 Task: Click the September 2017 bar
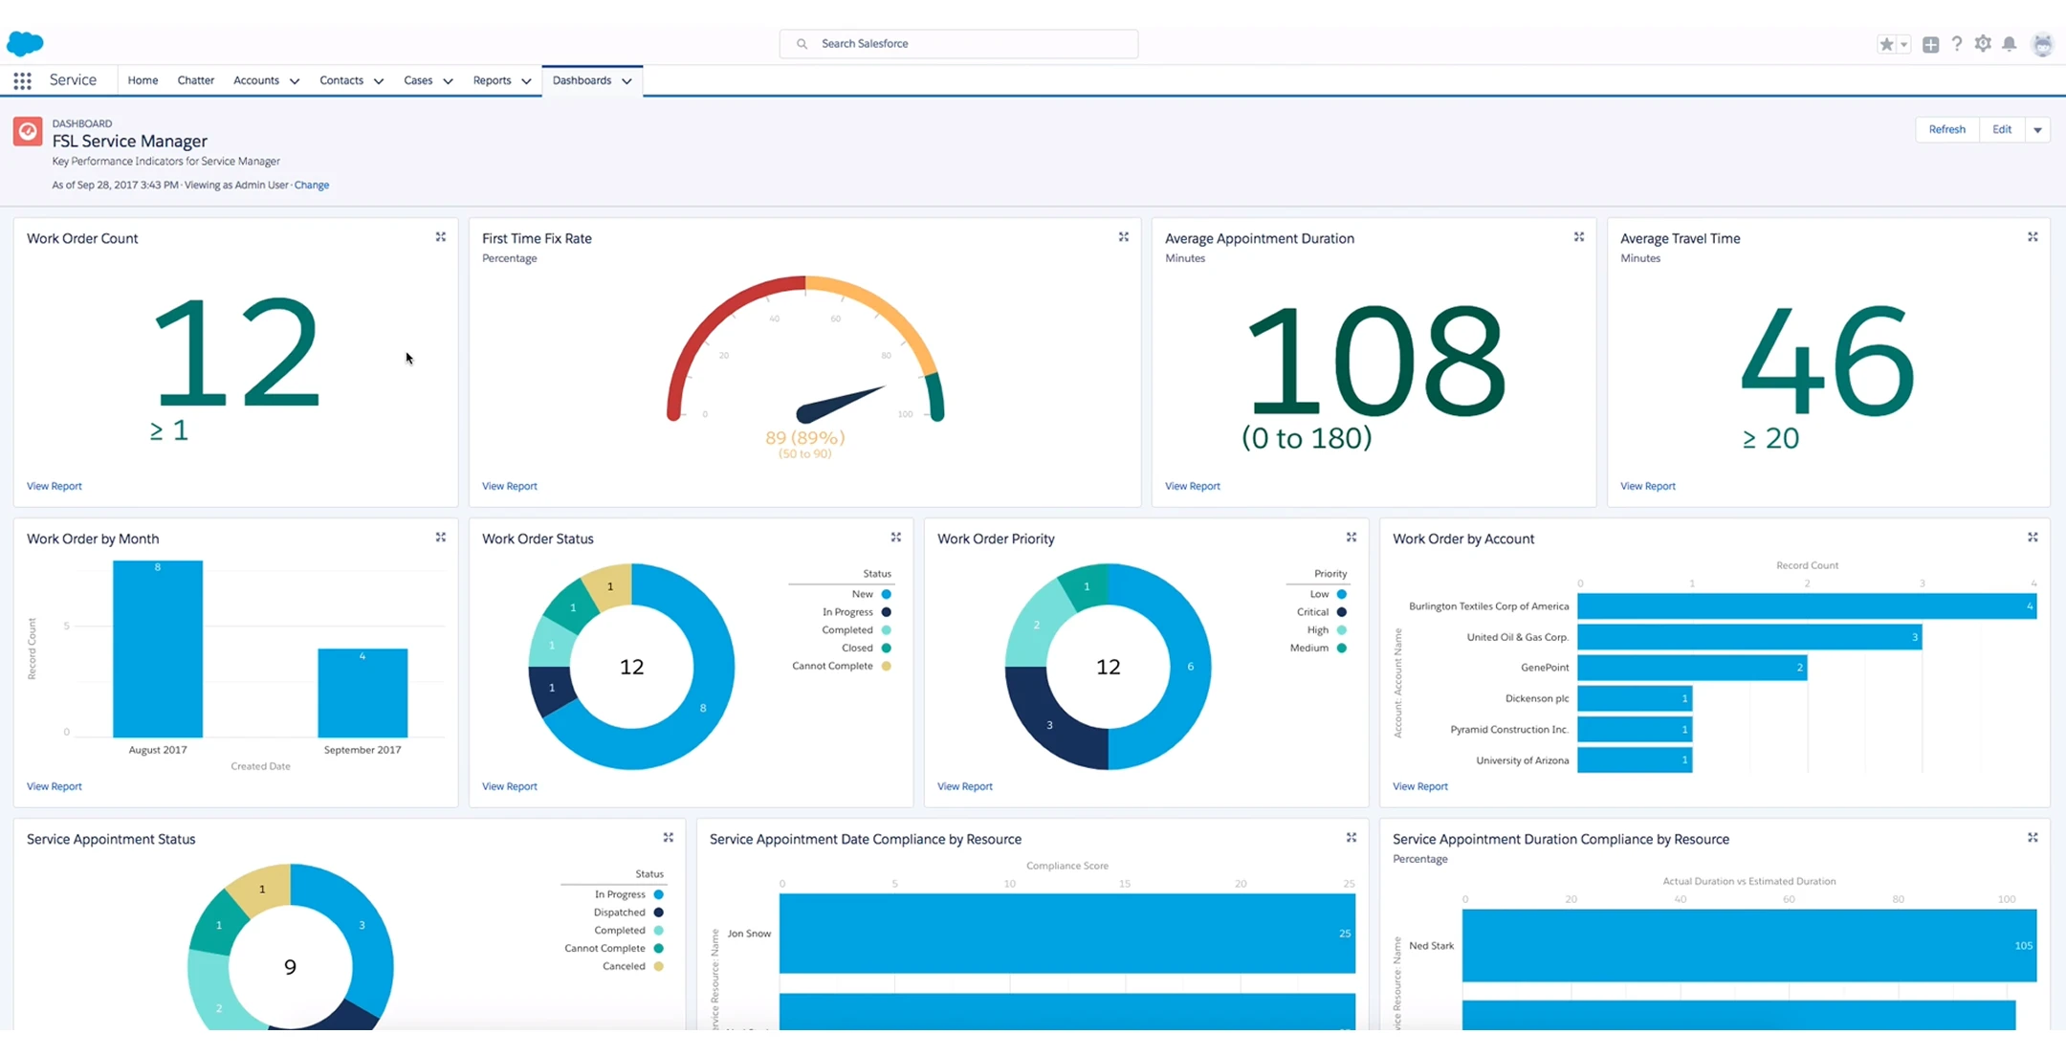(363, 693)
